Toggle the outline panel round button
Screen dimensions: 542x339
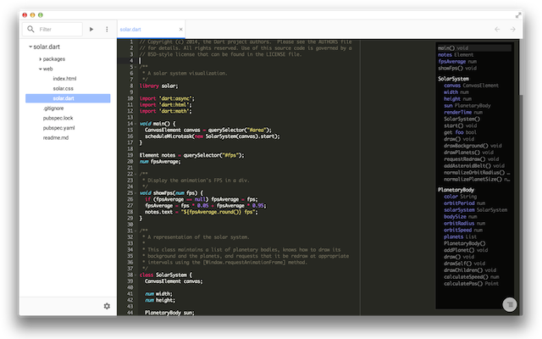tap(509, 304)
